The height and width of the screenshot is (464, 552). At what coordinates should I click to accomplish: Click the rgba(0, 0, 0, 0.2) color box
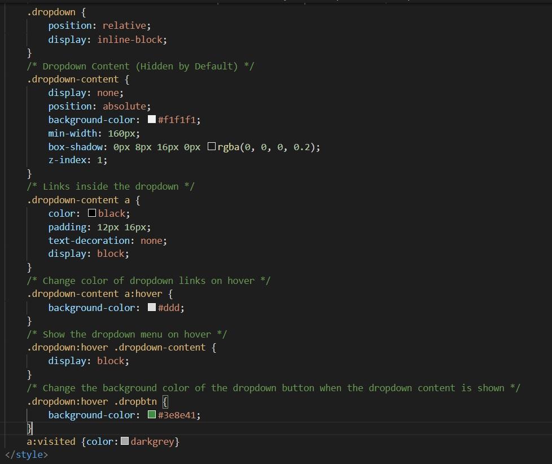pos(212,146)
